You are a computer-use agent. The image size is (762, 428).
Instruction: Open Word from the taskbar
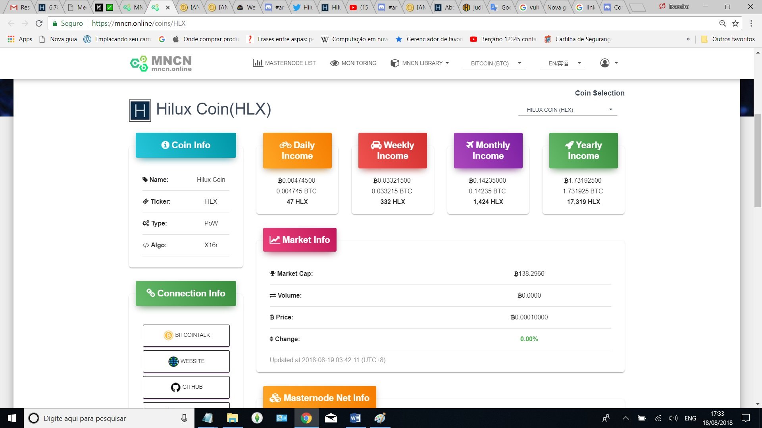pyautogui.click(x=356, y=418)
